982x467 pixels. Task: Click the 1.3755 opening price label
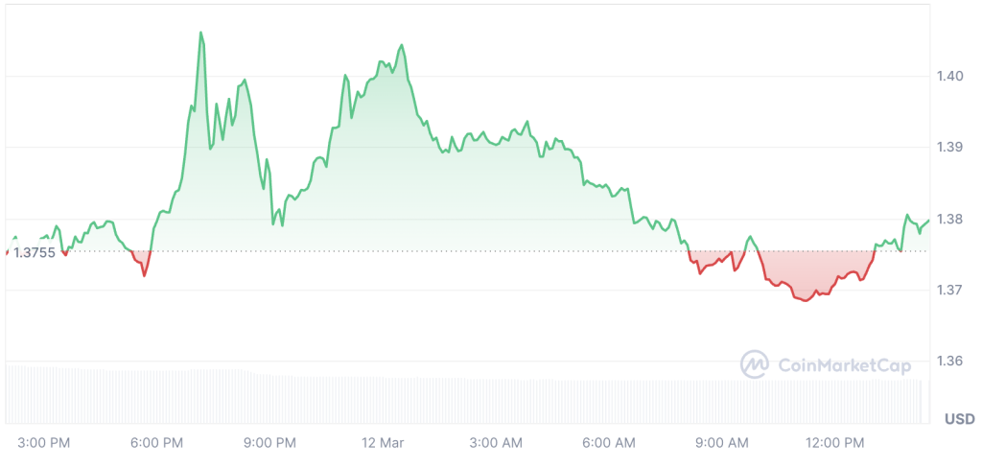[34, 251]
